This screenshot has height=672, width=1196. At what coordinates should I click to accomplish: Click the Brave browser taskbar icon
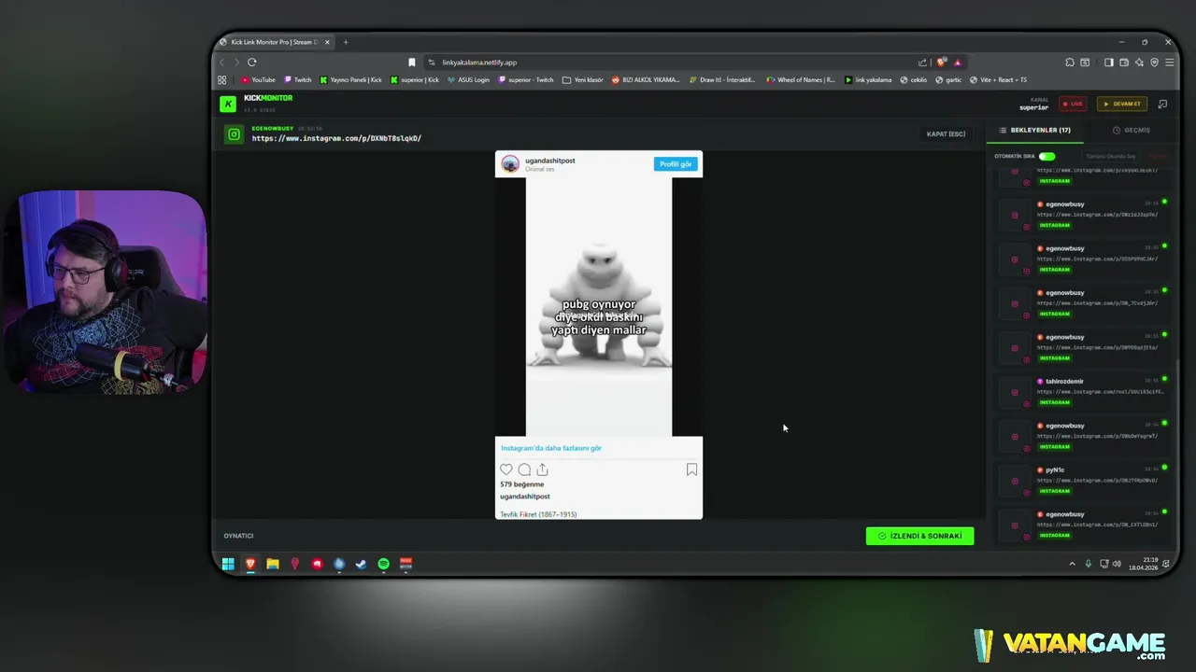click(250, 564)
